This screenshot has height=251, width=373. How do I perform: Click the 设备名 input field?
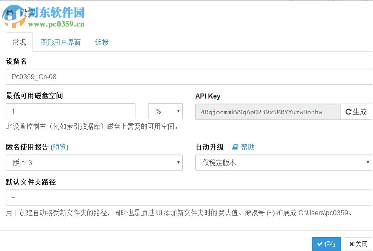[x=189, y=77]
